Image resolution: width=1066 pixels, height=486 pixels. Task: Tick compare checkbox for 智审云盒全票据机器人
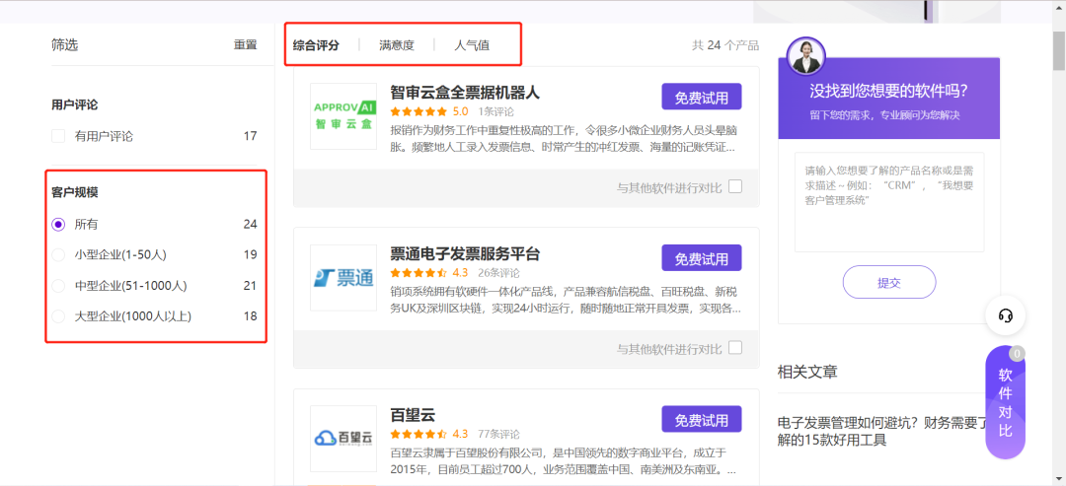(735, 186)
